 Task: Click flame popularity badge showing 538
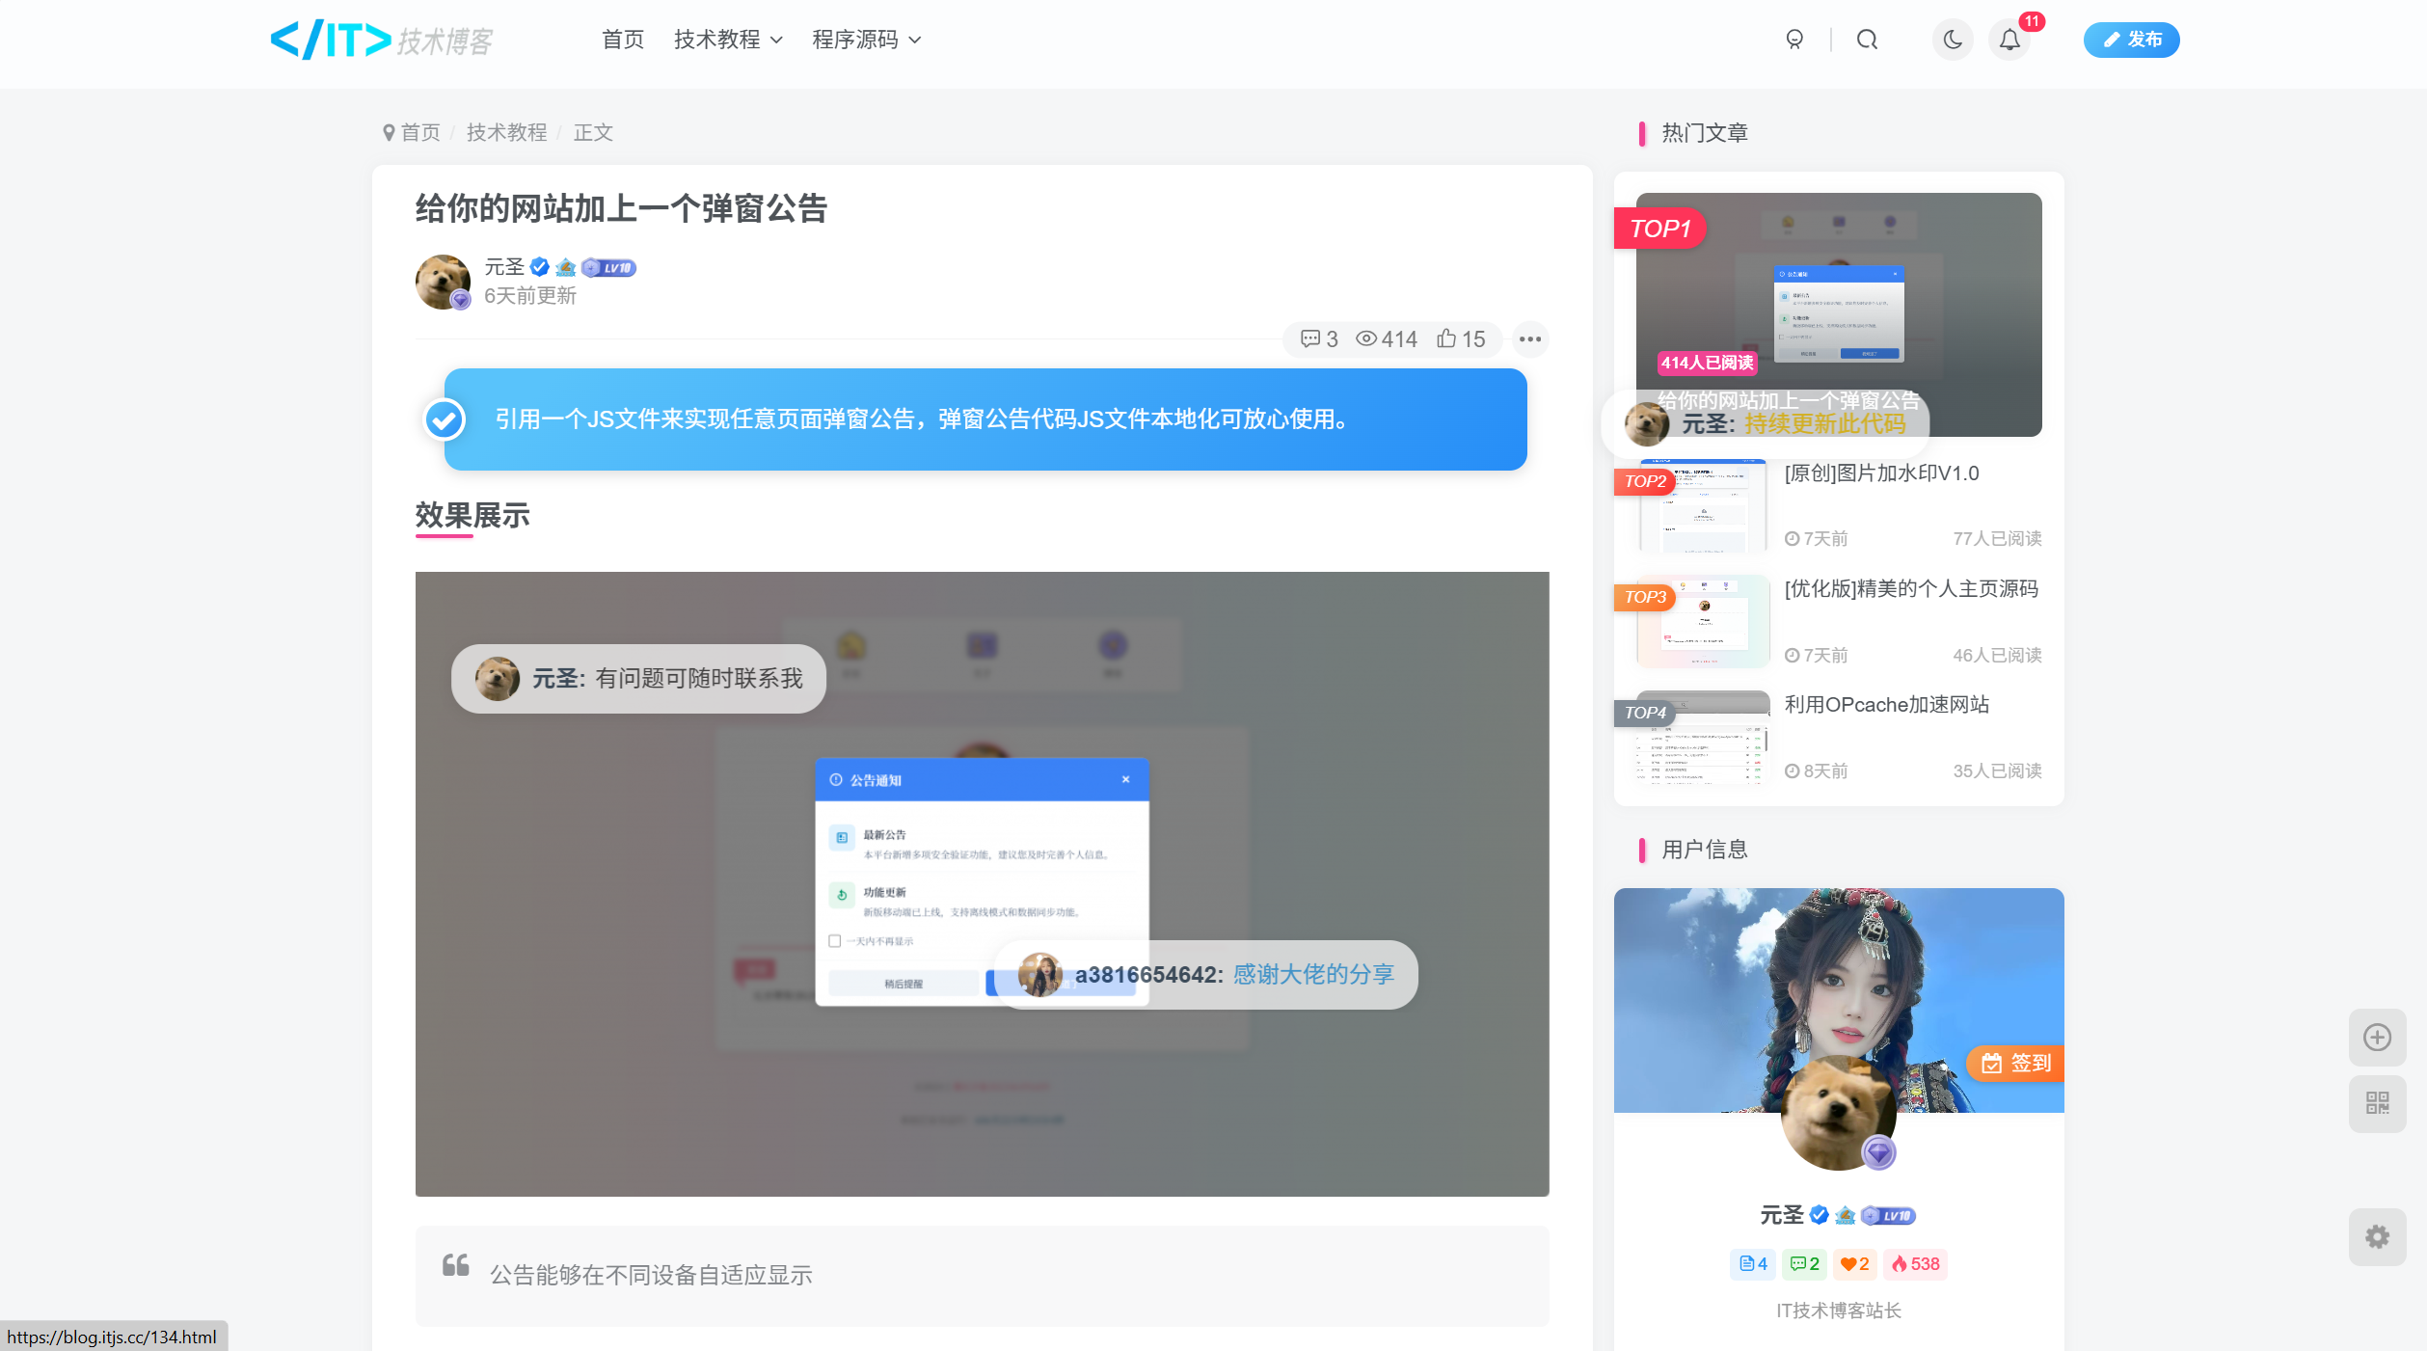tap(1916, 1264)
